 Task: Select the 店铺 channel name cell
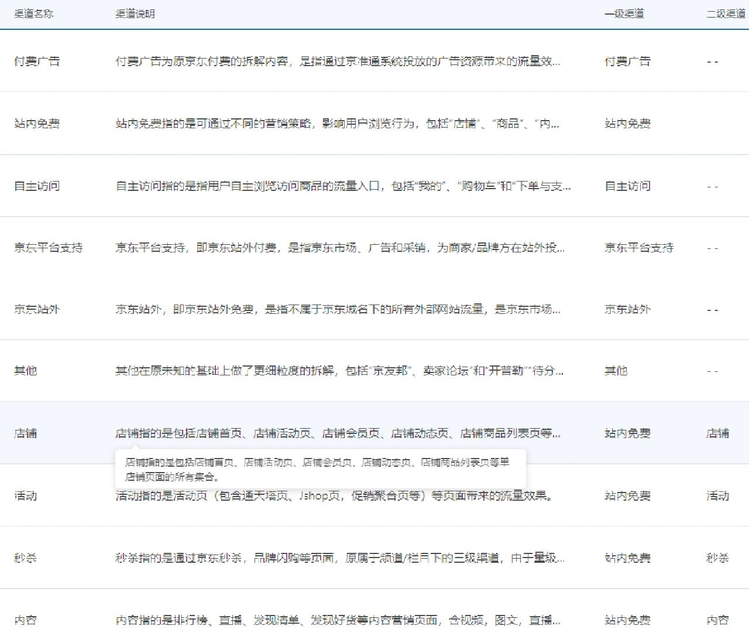(x=26, y=433)
